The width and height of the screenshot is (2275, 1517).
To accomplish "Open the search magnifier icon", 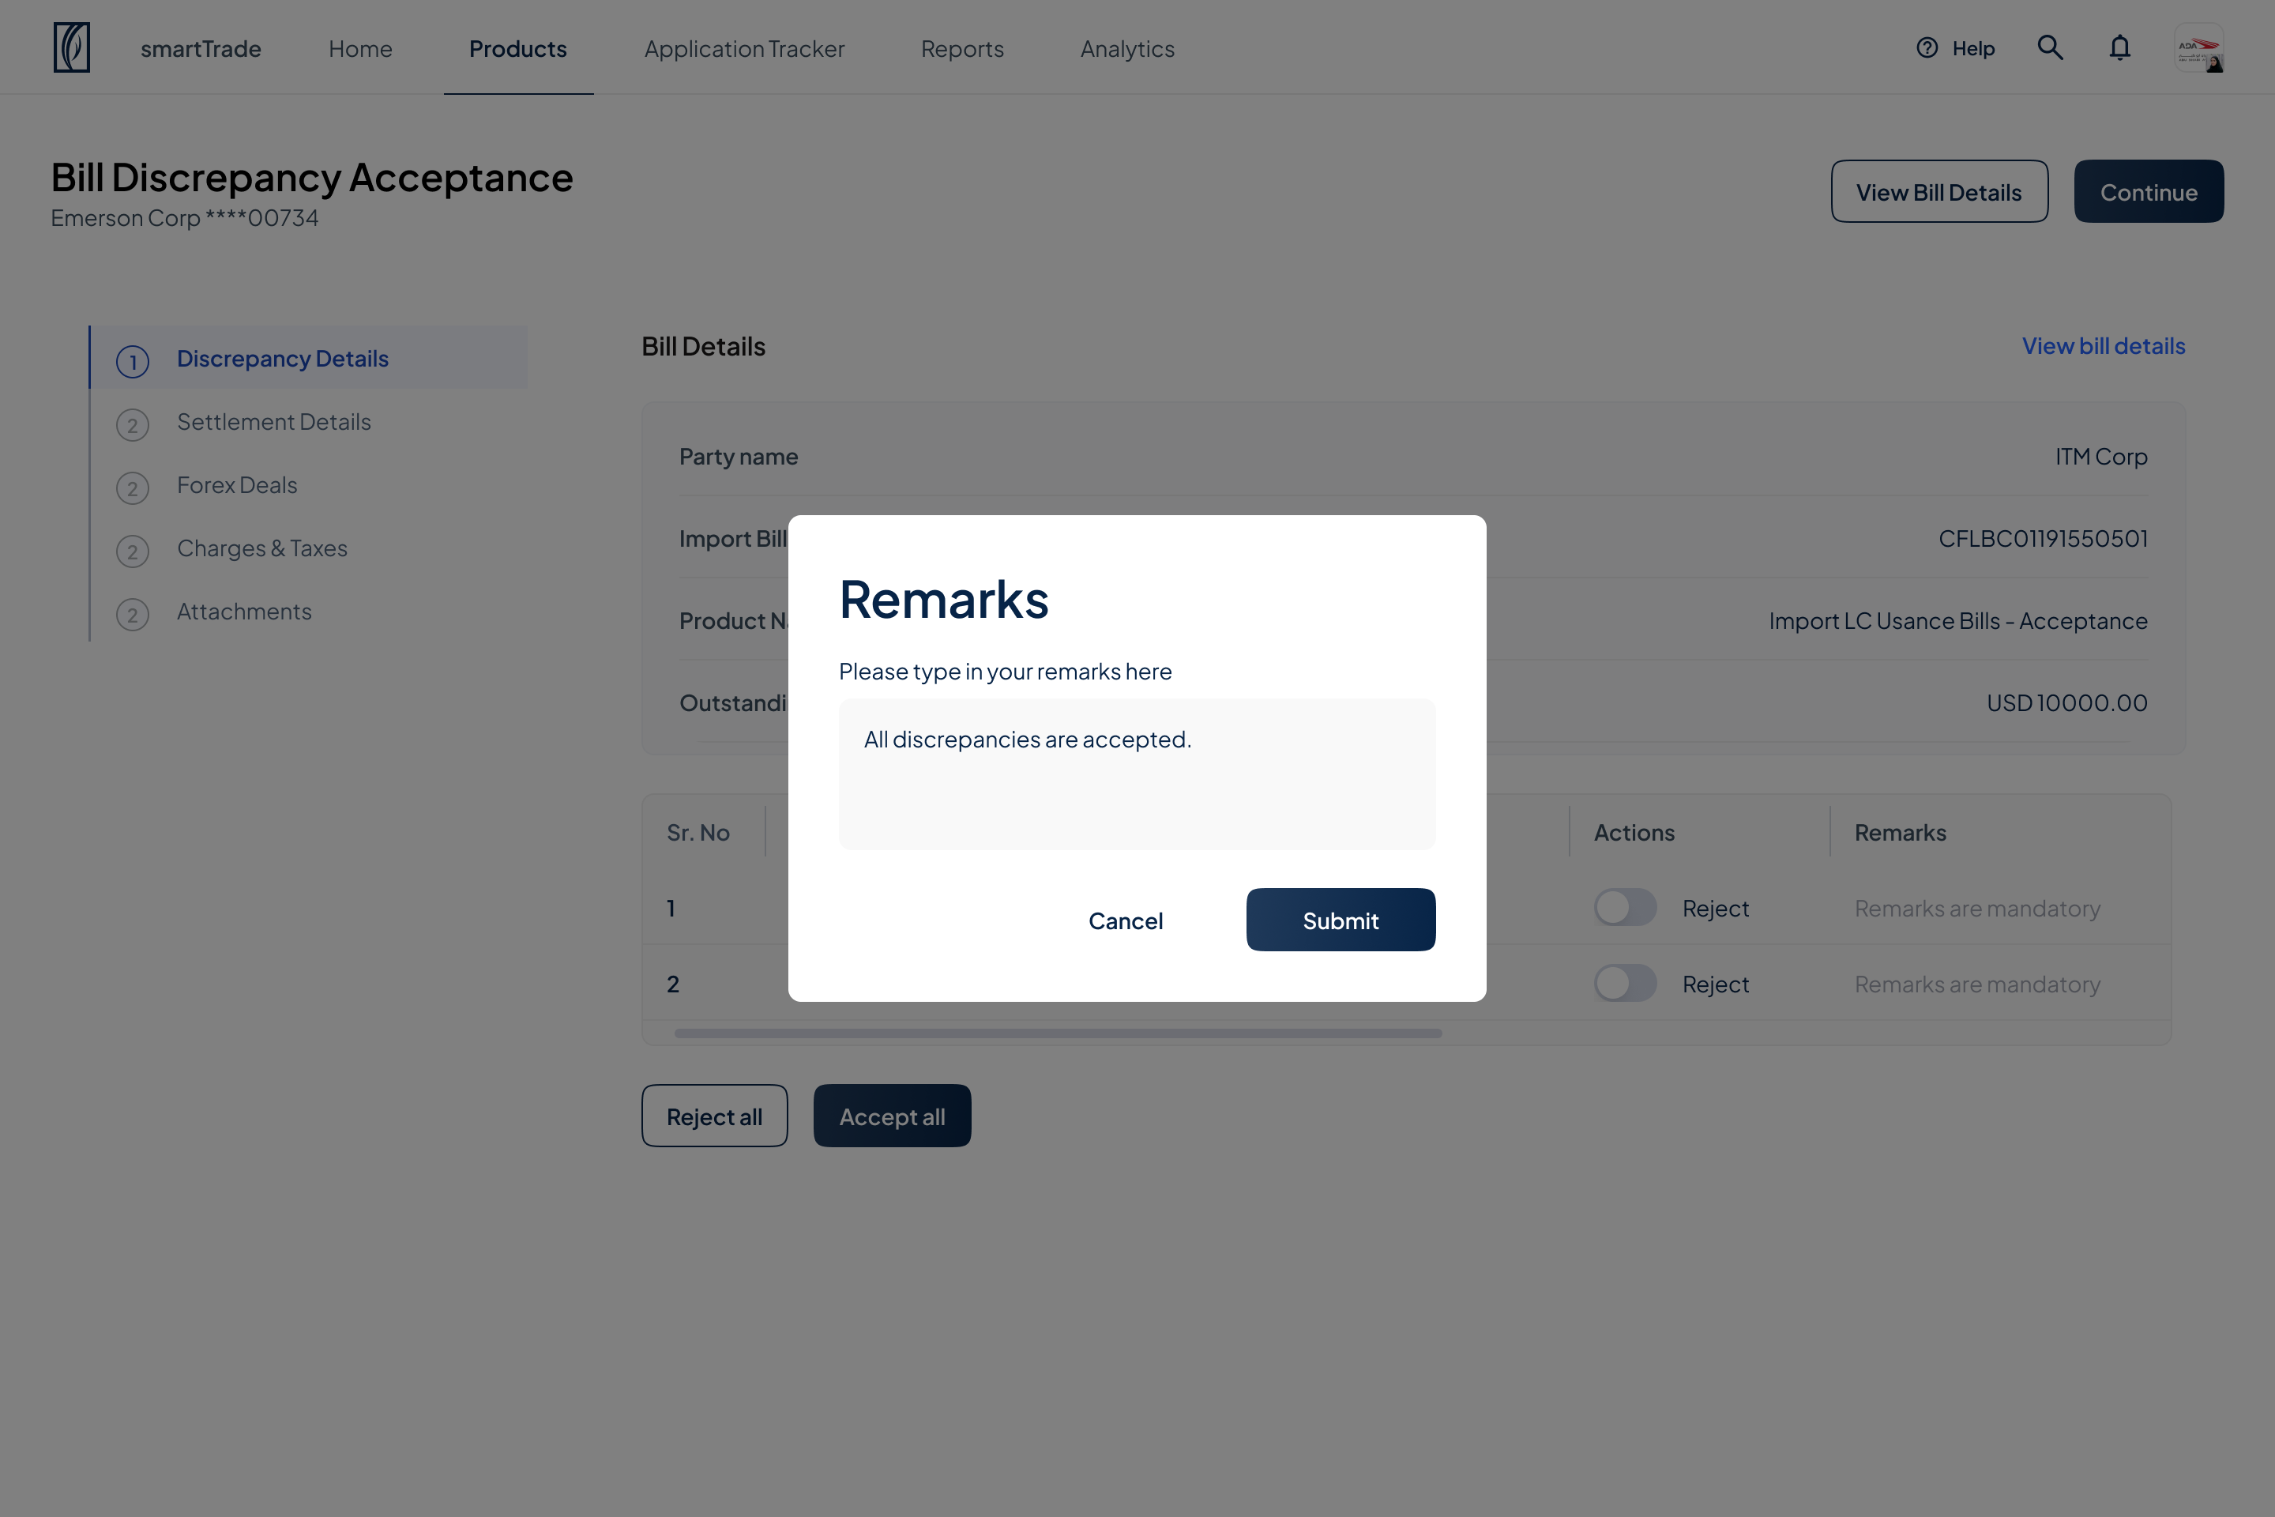I will point(2050,47).
